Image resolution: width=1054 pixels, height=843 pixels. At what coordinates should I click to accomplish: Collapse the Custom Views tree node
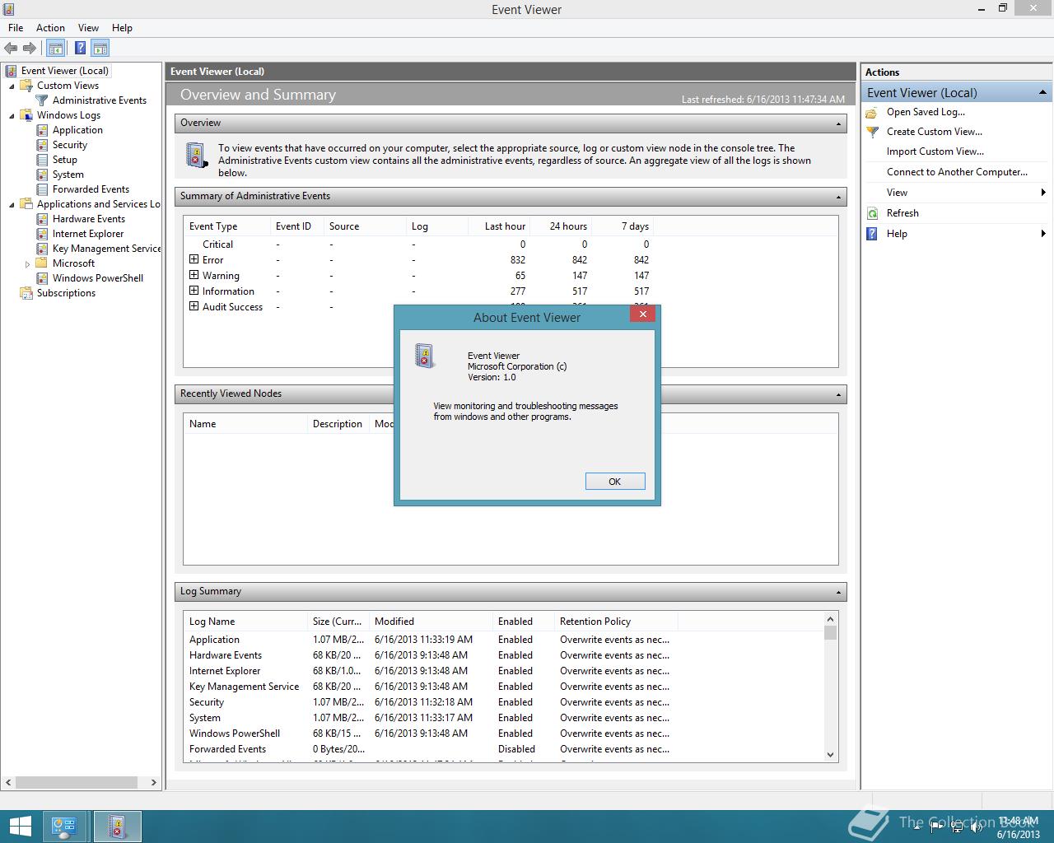coord(12,86)
